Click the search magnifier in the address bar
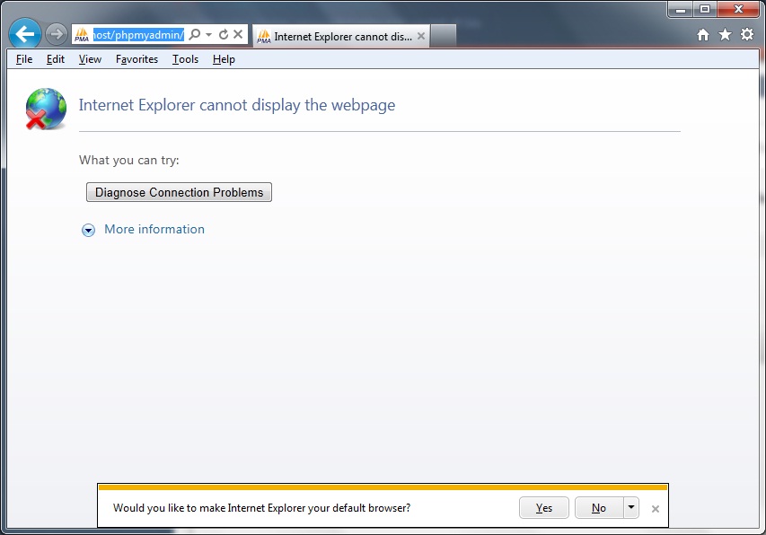The width and height of the screenshot is (766, 535). pyautogui.click(x=195, y=34)
